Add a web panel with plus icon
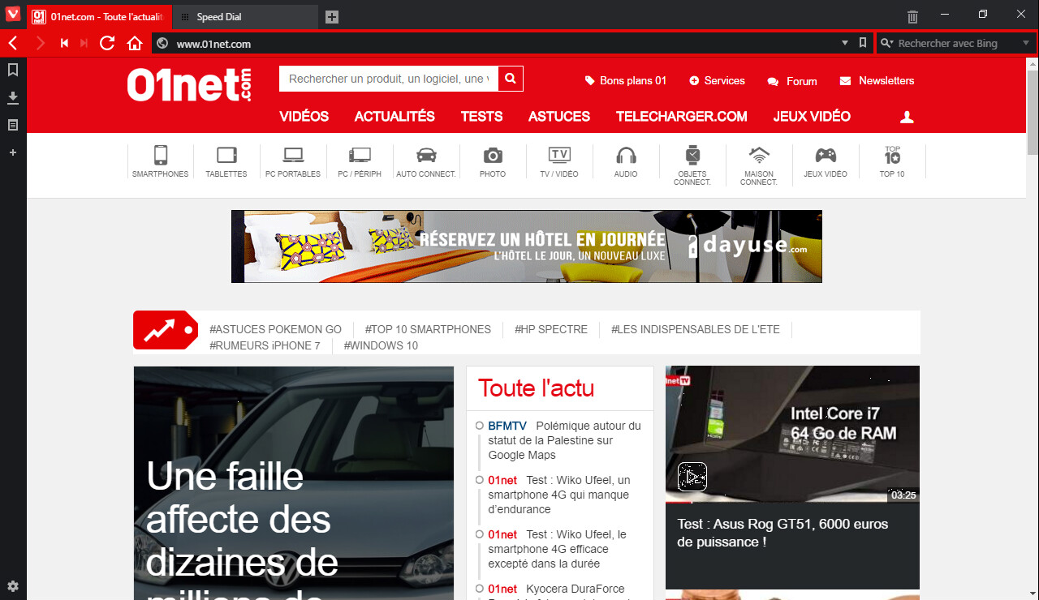Screen dimensions: 1039x600 (x=13, y=152)
